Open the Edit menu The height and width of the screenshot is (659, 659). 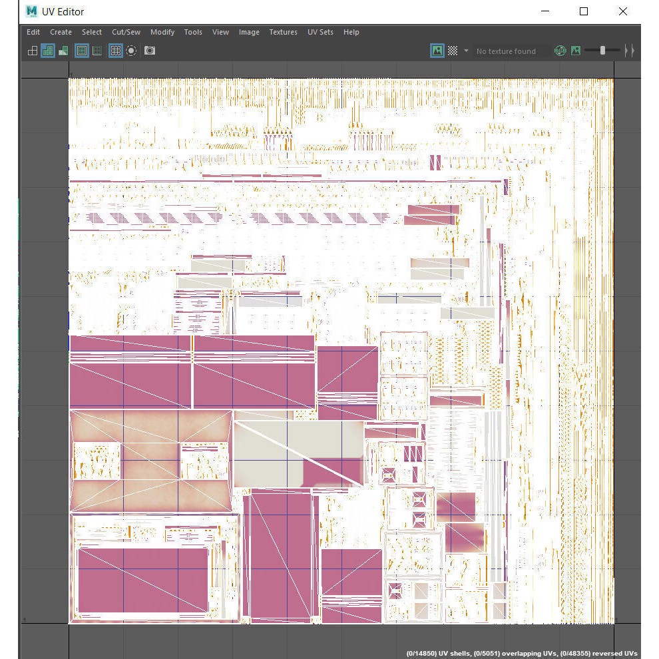[33, 32]
